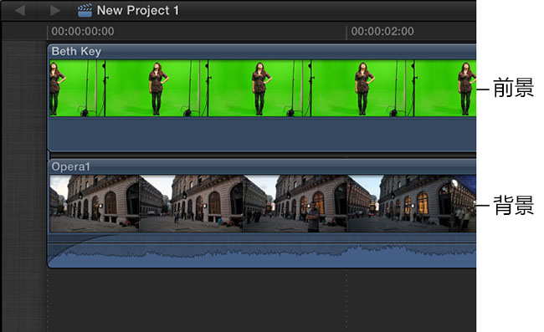
Task: Click the 00:00:02:00 timecode on ruler
Action: coord(382,32)
